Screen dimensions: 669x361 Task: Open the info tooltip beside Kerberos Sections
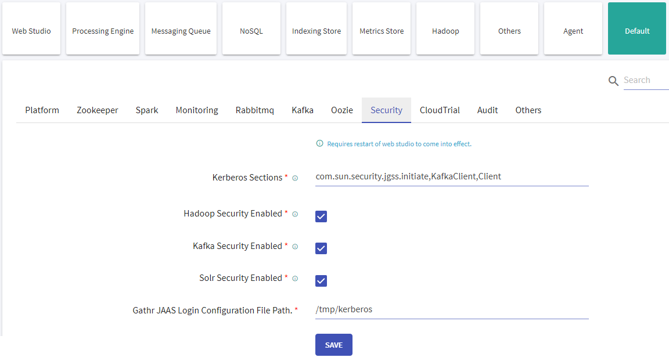click(296, 178)
